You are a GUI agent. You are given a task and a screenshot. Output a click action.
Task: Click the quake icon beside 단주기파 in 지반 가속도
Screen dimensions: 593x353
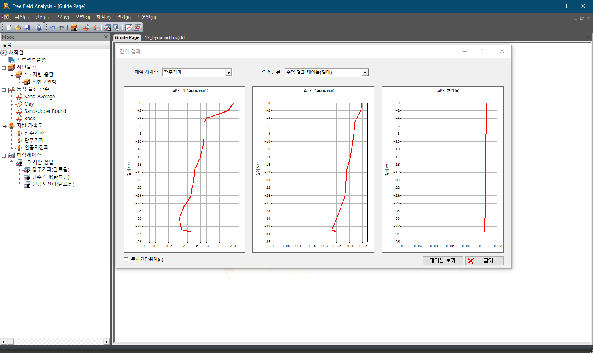(x=19, y=140)
